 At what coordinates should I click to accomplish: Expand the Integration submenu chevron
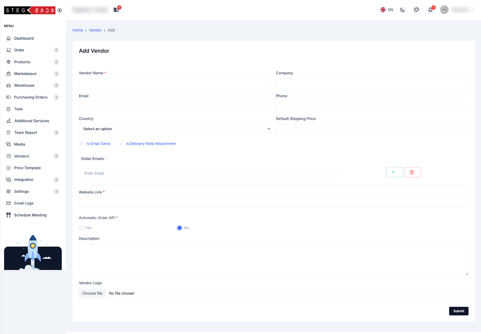click(56, 180)
